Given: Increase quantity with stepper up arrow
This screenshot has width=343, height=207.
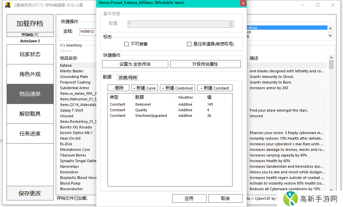Looking at the screenshot, I should [x=231, y=22].
